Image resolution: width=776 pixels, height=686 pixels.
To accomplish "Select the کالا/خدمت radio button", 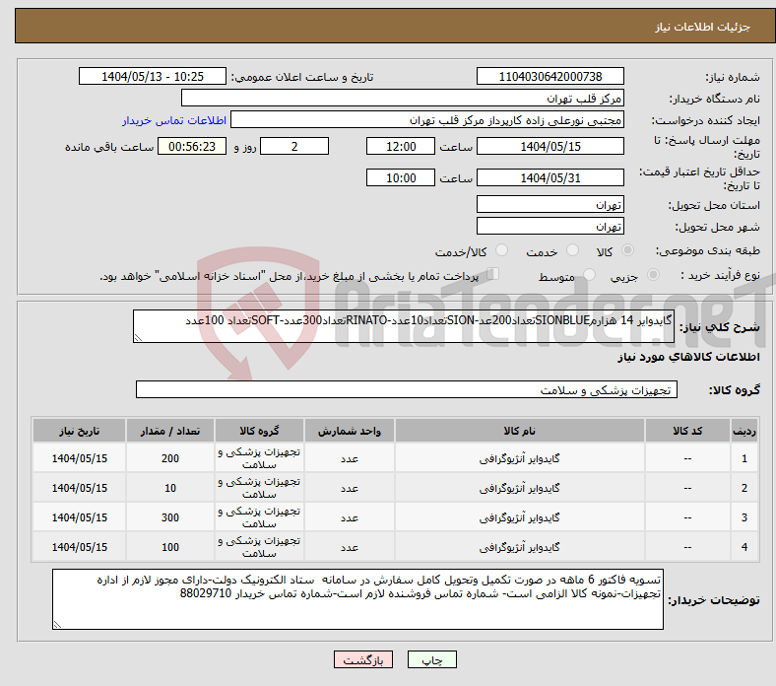I will (x=502, y=250).
